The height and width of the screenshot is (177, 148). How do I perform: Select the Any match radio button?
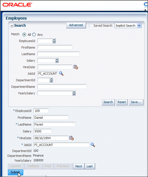[34, 35]
